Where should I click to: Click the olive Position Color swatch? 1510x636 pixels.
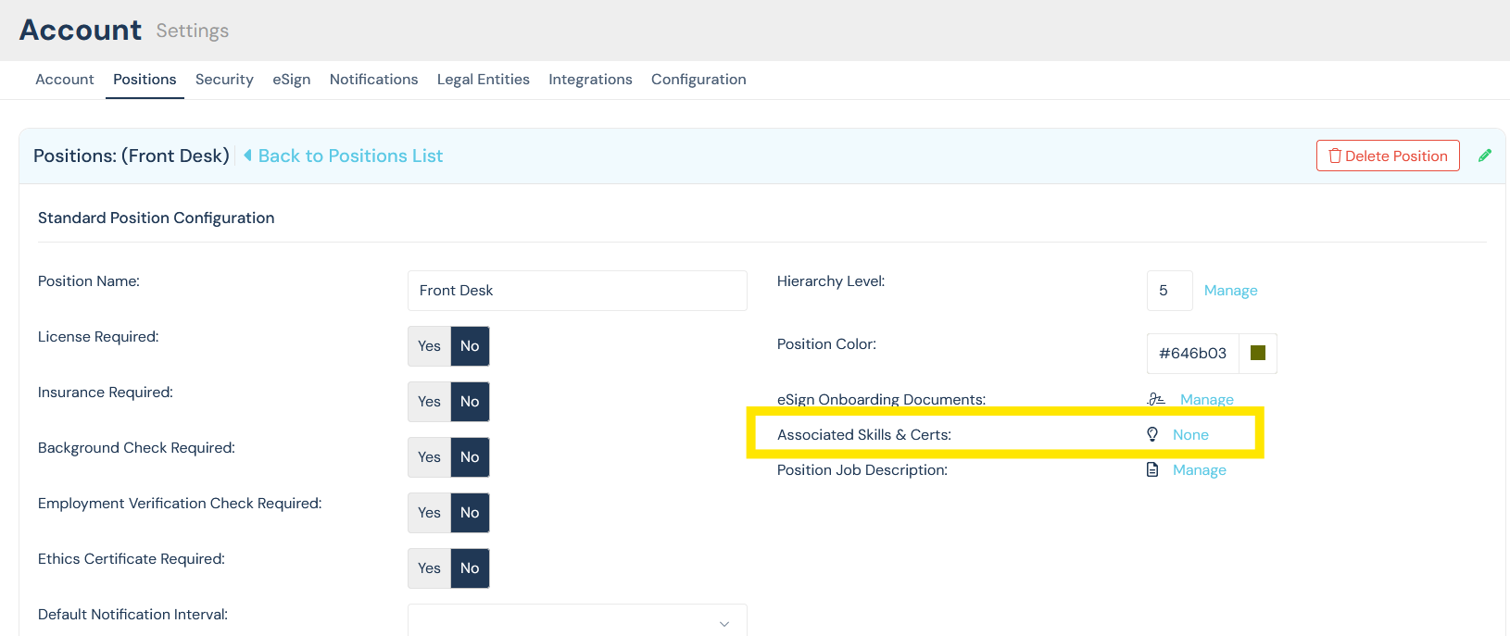(1257, 353)
